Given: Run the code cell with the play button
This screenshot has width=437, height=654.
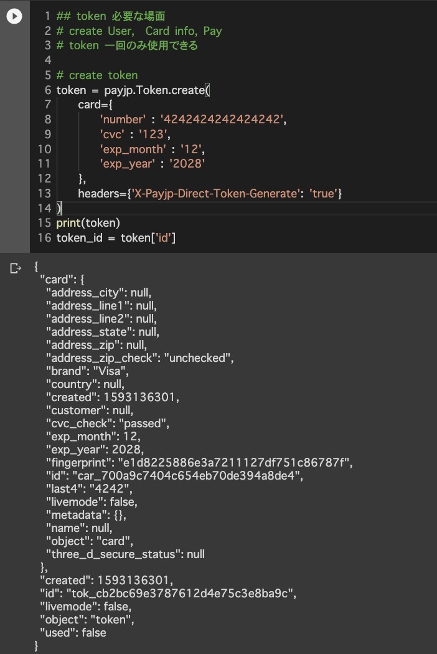Looking at the screenshot, I should click(14, 16).
